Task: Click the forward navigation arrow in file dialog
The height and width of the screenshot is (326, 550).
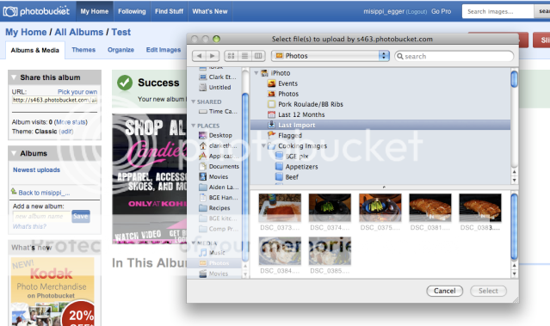Action: [x=213, y=56]
